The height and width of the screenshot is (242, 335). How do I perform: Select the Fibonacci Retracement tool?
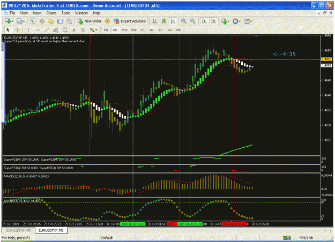pyautogui.click(x=65, y=30)
